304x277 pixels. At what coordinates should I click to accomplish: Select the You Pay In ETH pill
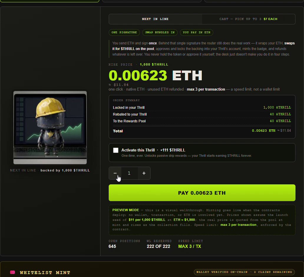196,32
